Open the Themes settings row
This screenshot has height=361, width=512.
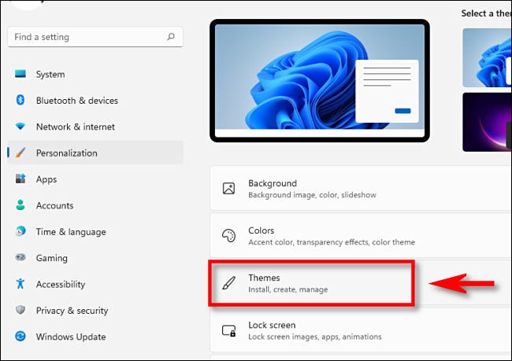pos(361,283)
